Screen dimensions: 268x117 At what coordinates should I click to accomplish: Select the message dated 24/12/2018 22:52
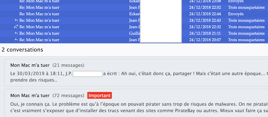pyautogui.click(x=134, y=7)
